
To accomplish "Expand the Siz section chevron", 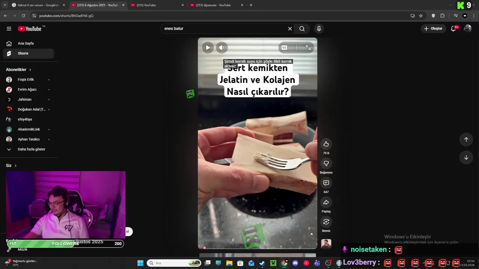I will tap(15, 166).
